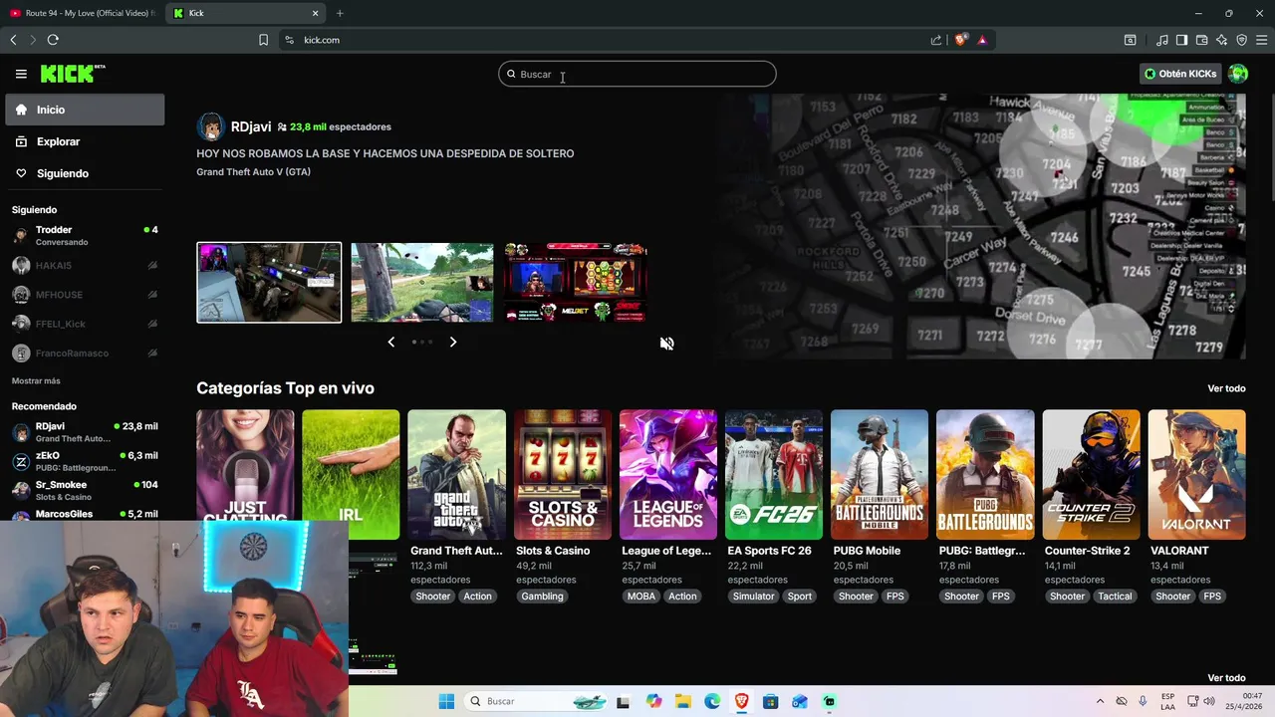Click the MOBA tag under League of Legends

(x=640, y=597)
